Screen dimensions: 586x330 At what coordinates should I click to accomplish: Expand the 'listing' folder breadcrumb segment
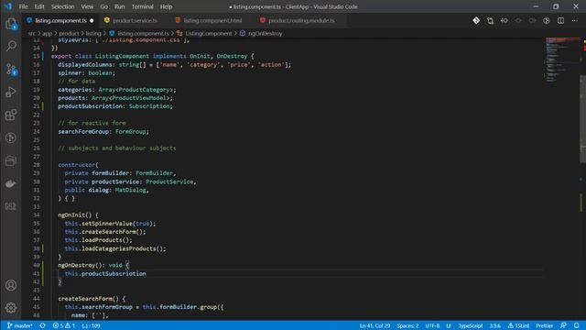click(x=93, y=33)
